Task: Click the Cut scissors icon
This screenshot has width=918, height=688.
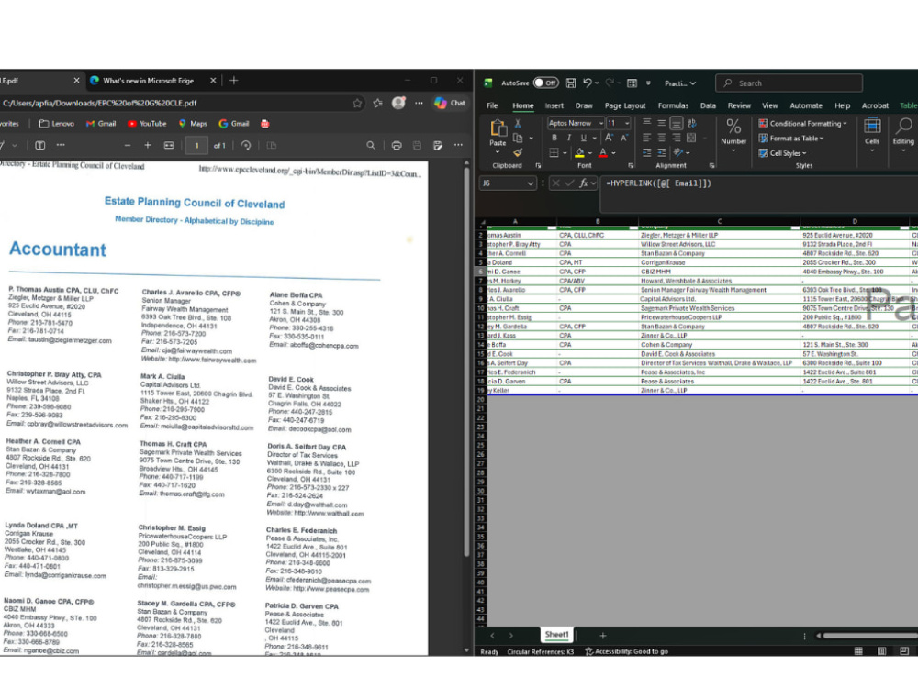Action: (518, 124)
